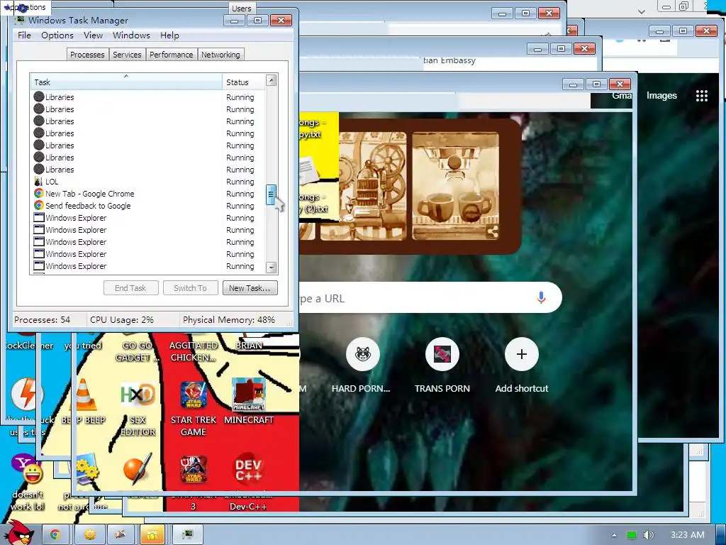Select the plane taskbar icon beside the gear

[120, 535]
